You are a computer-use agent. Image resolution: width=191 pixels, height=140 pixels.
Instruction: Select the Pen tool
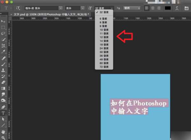pos(3,107)
